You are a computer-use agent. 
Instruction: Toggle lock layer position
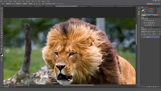(148, 34)
